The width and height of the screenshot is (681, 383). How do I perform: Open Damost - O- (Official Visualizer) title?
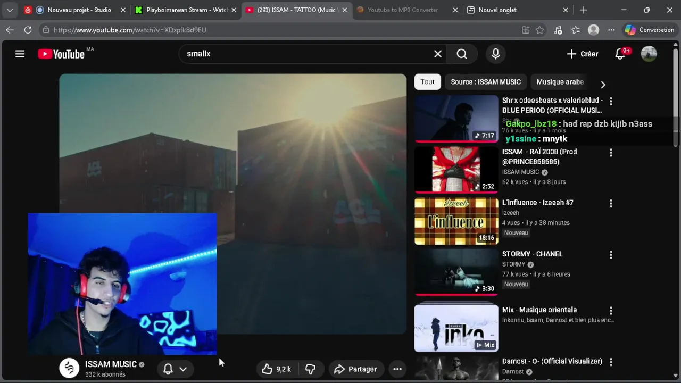coord(552,361)
